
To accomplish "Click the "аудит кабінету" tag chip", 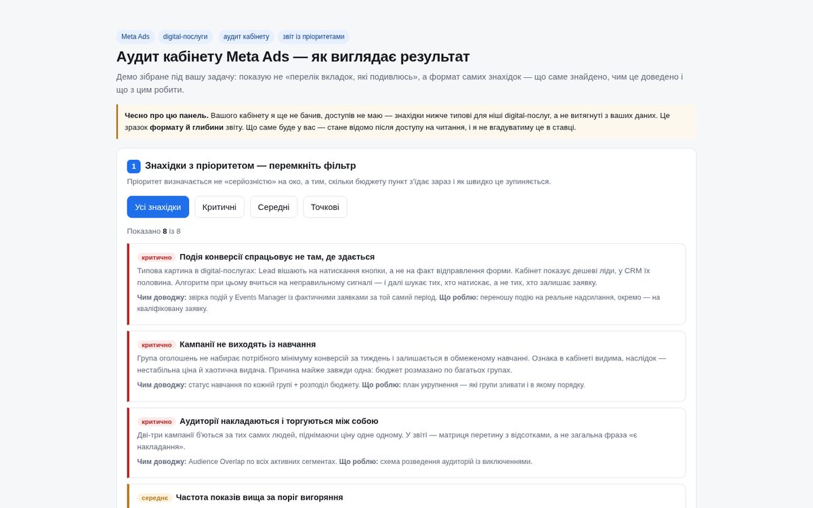I will pyautogui.click(x=247, y=37).
